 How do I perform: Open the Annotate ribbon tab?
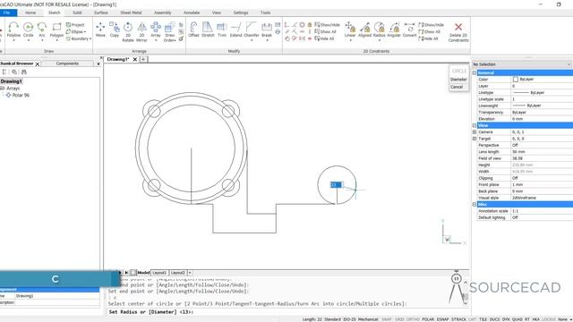(192, 13)
